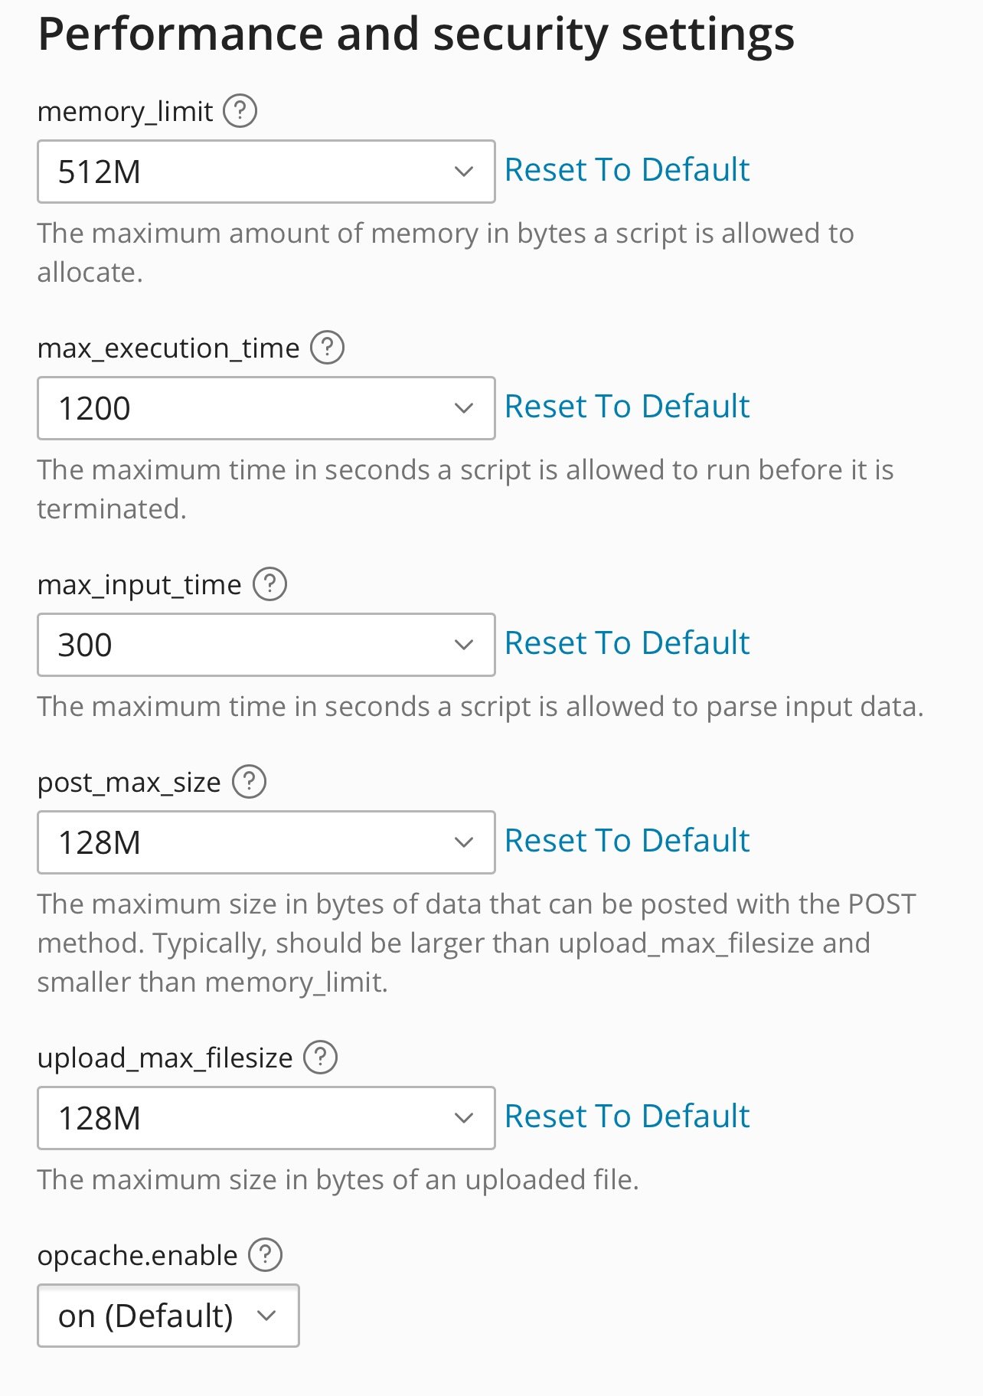The image size is (983, 1396).
Task: Expand the upload_max_filesize 128M dropdown
Action: (x=266, y=1118)
